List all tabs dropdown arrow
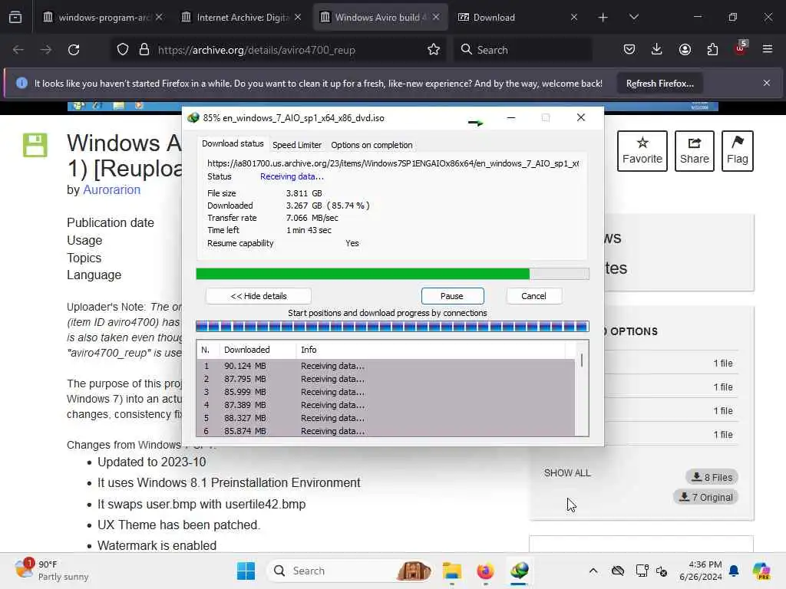Screen dimensions: 786x589 pyautogui.click(x=633, y=17)
